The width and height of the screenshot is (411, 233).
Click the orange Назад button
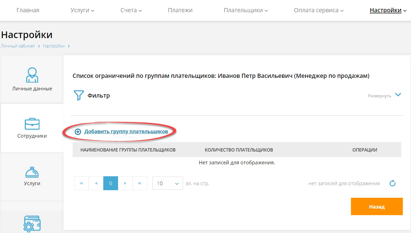click(377, 206)
